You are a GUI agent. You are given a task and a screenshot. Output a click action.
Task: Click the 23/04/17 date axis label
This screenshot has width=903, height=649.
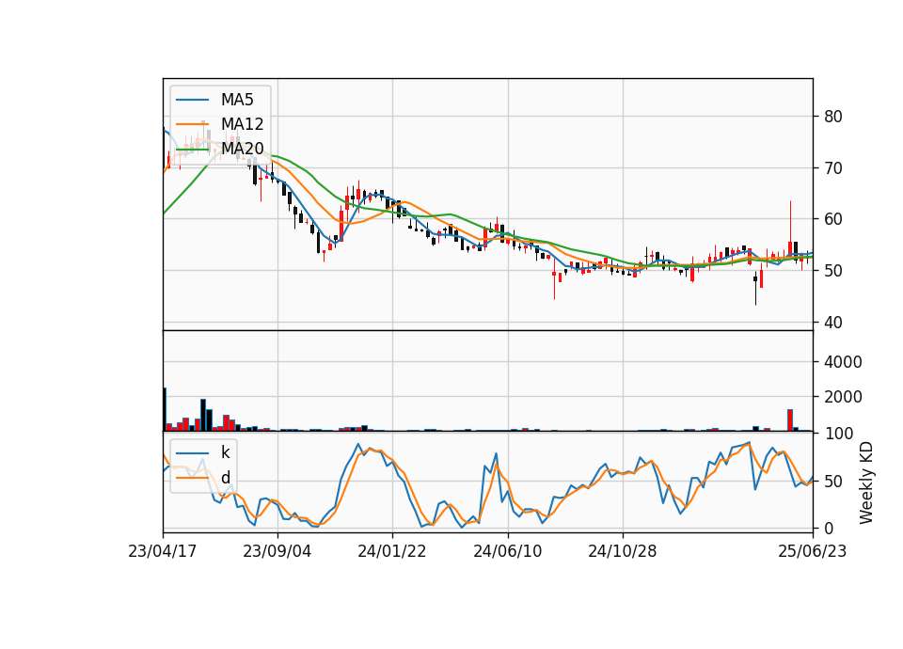[x=163, y=552]
